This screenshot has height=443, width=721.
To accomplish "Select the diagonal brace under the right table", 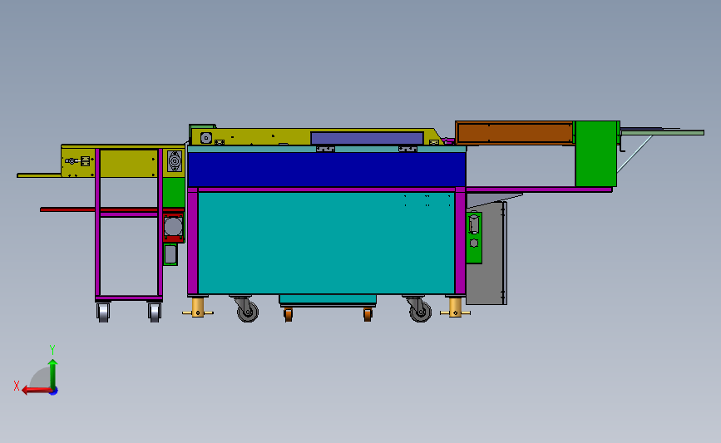I will pos(635,154).
